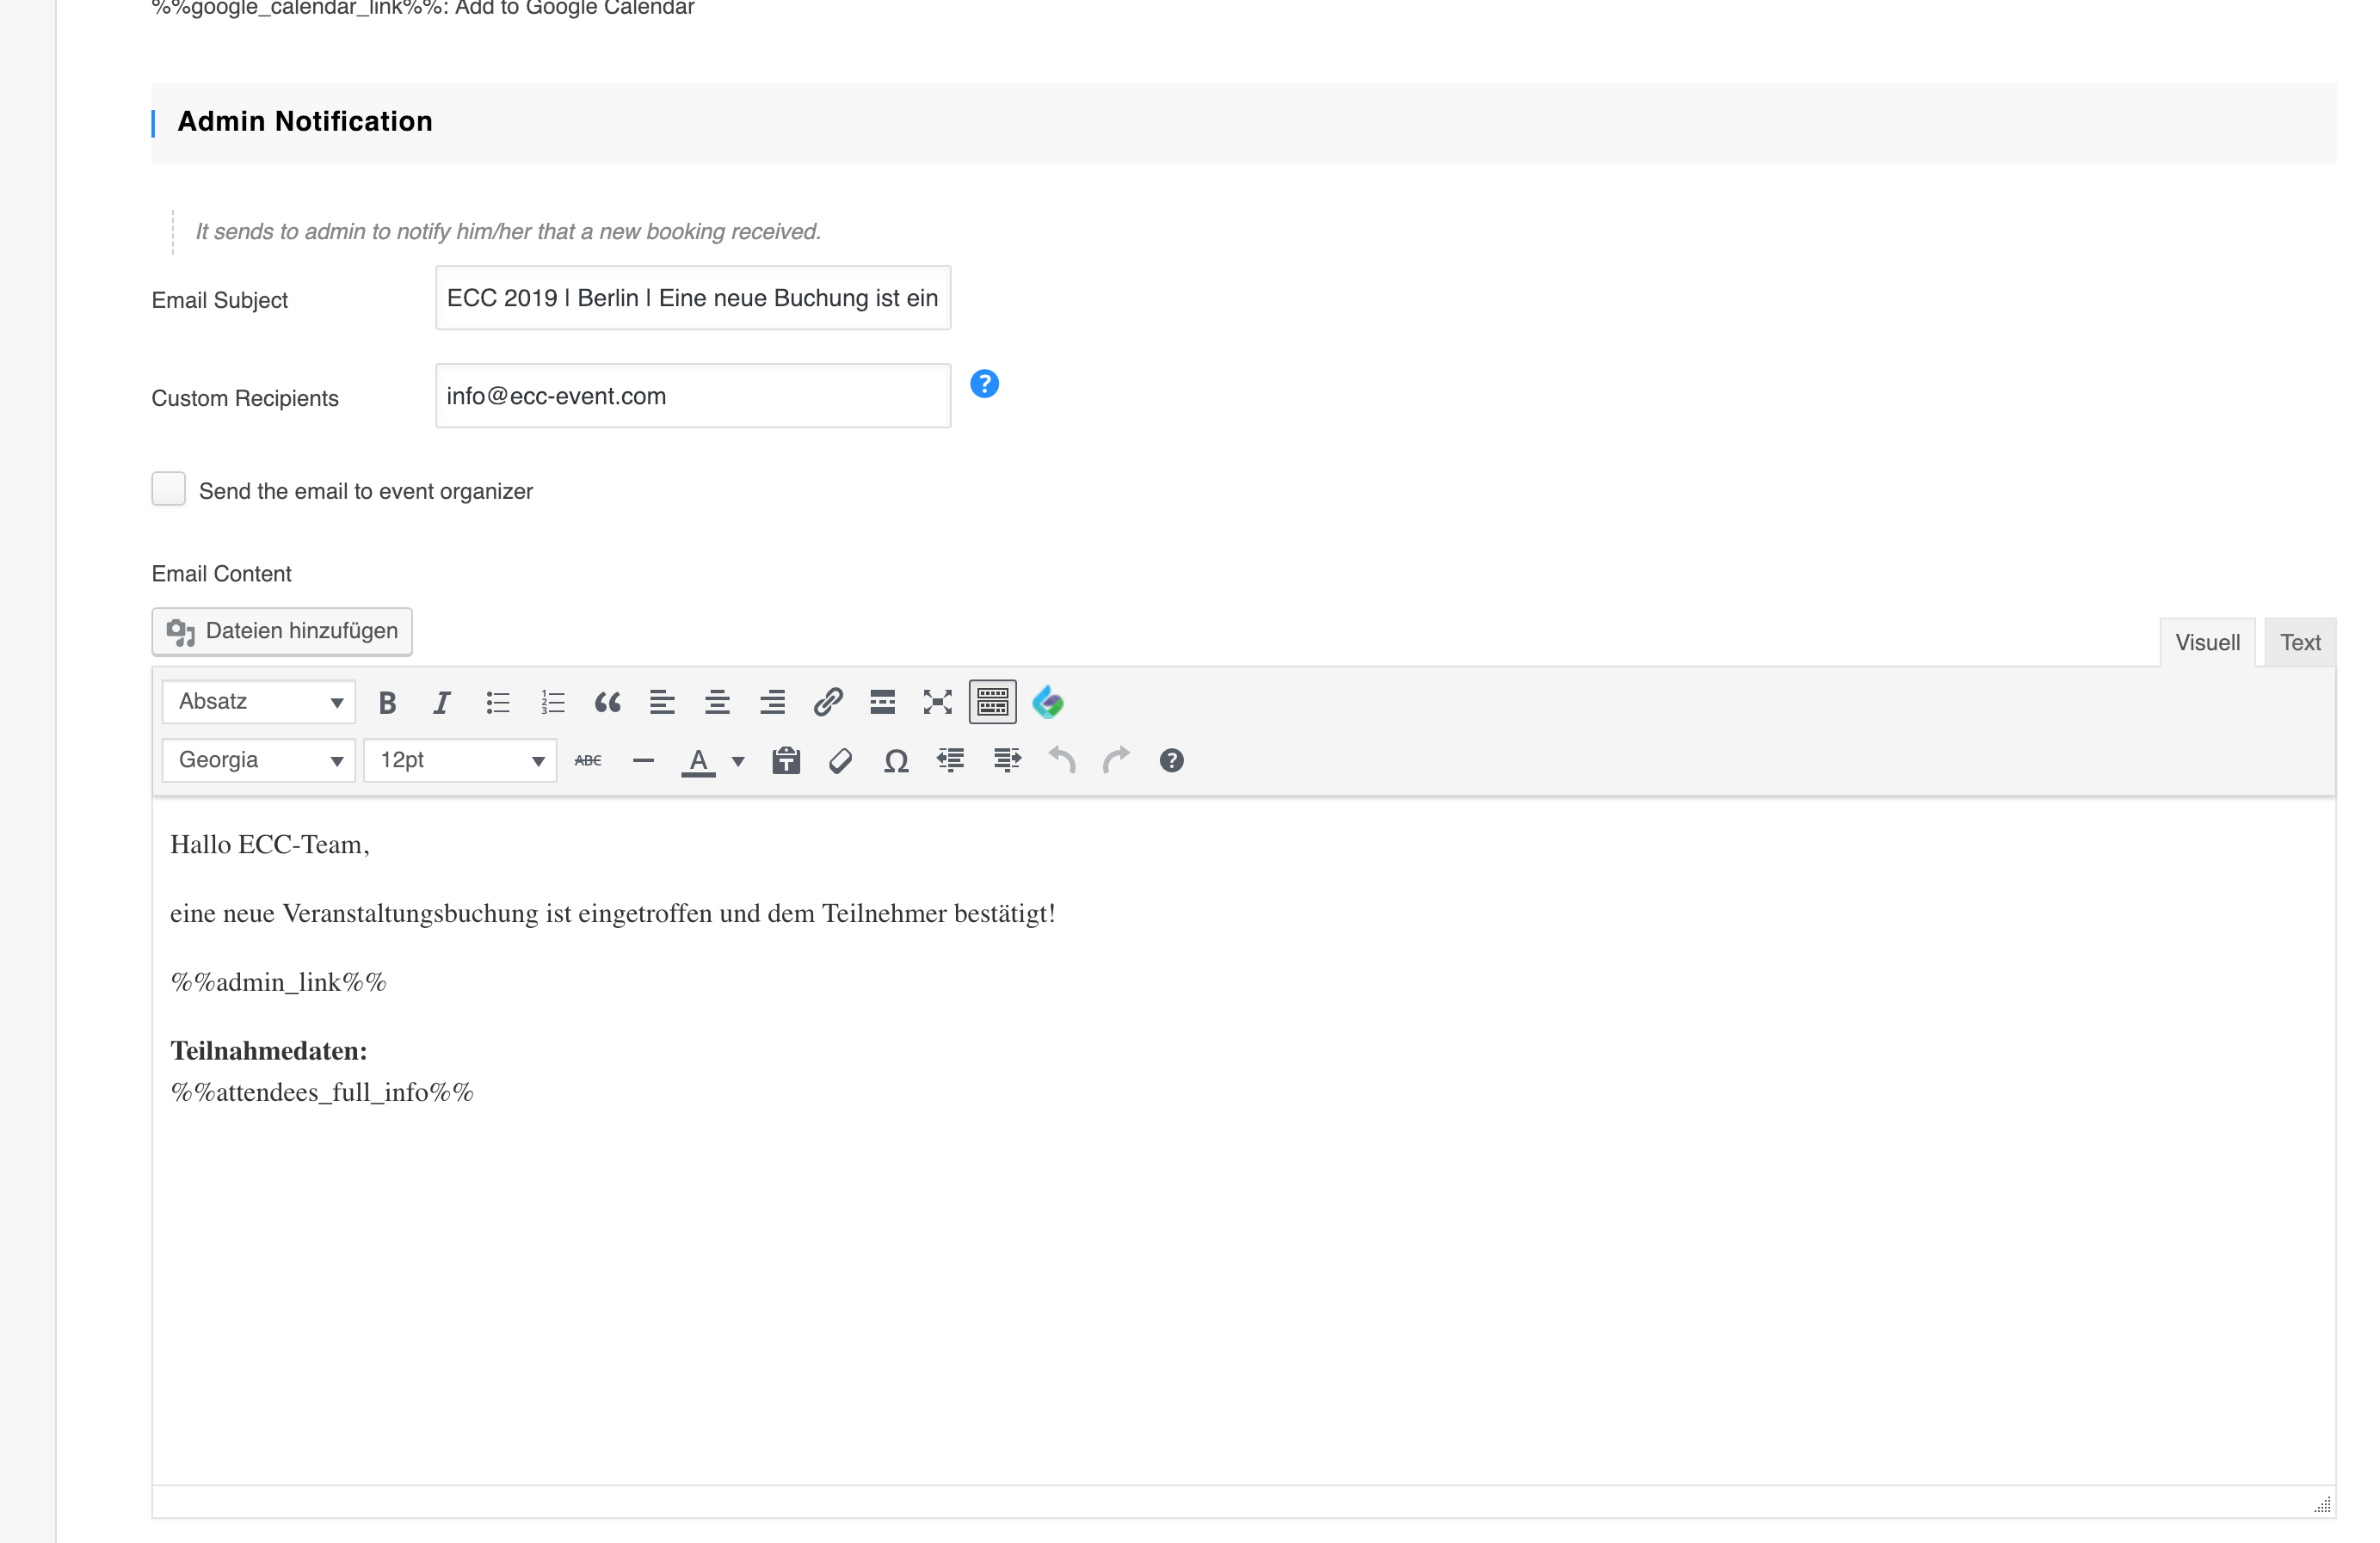
Task: Toggle strikethrough text formatting
Action: 588,761
